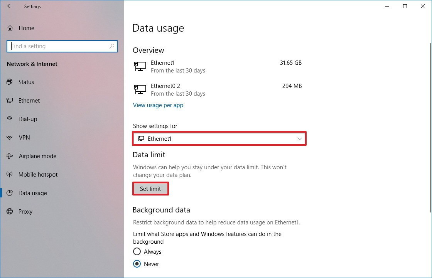Viewport: 432px width, 278px height.
Task: Click the Airplane mode icon
Action: pyautogui.click(x=10, y=156)
